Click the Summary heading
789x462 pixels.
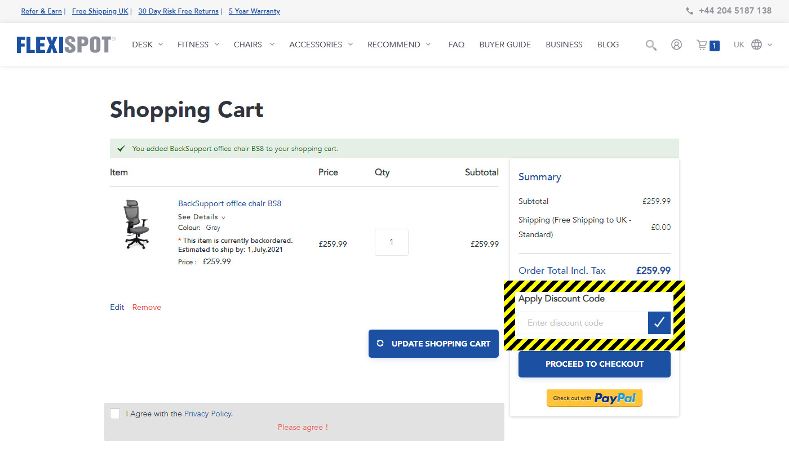point(539,177)
